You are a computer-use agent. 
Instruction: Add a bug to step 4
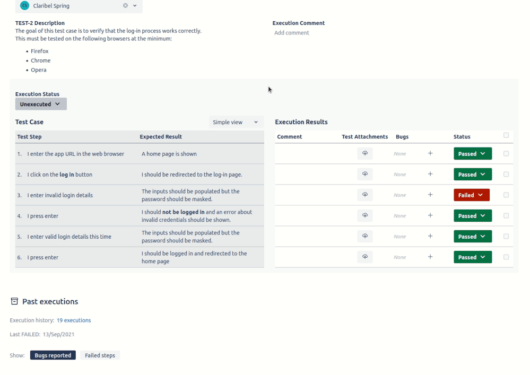coord(430,215)
